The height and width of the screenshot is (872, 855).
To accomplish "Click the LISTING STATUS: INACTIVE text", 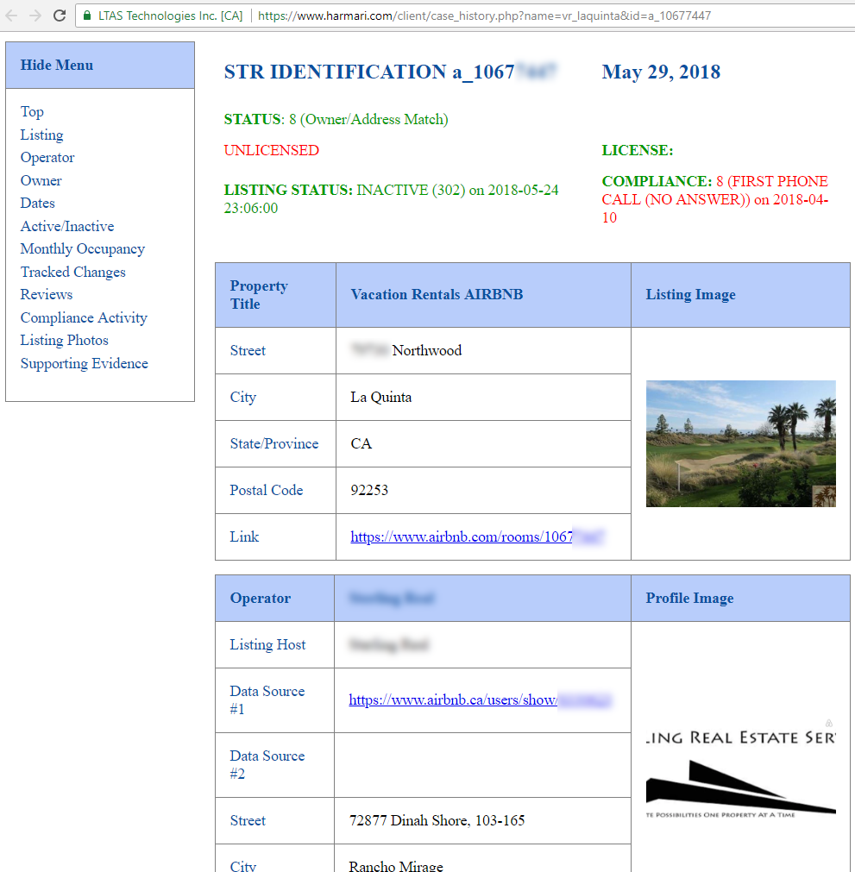I will pyautogui.click(x=391, y=198).
